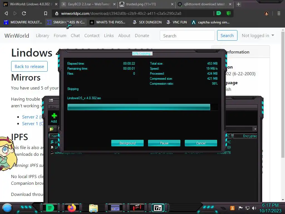
Task: Click the Server 1 mirror link
Action: point(32,123)
